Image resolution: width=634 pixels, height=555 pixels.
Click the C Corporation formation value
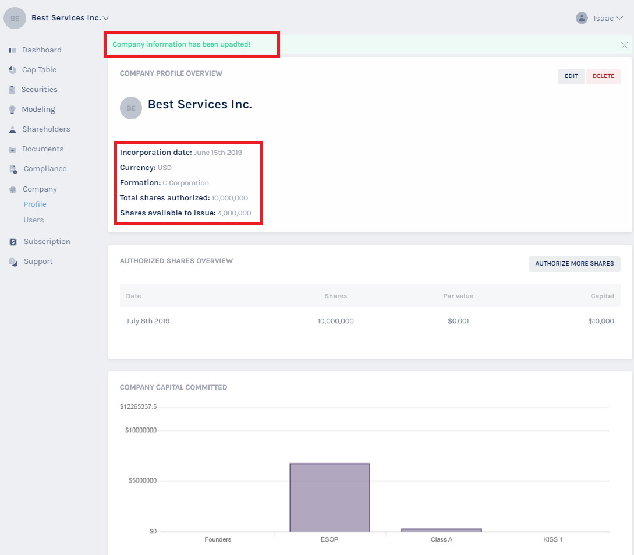pos(186,183)
